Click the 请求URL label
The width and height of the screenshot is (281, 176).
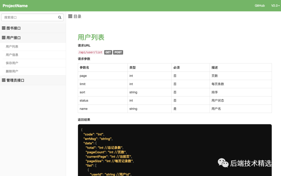[x=84, y=45]
